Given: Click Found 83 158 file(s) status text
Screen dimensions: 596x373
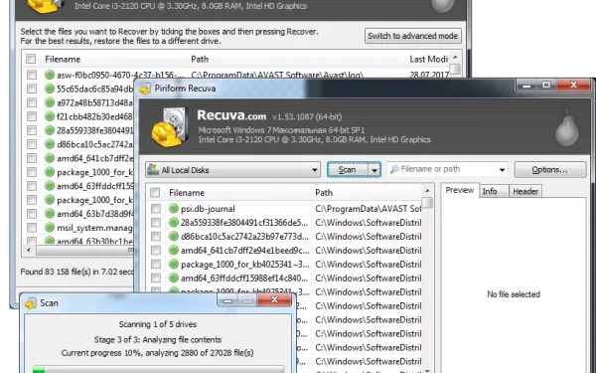Looking at the screenshot, I should 77,272.
